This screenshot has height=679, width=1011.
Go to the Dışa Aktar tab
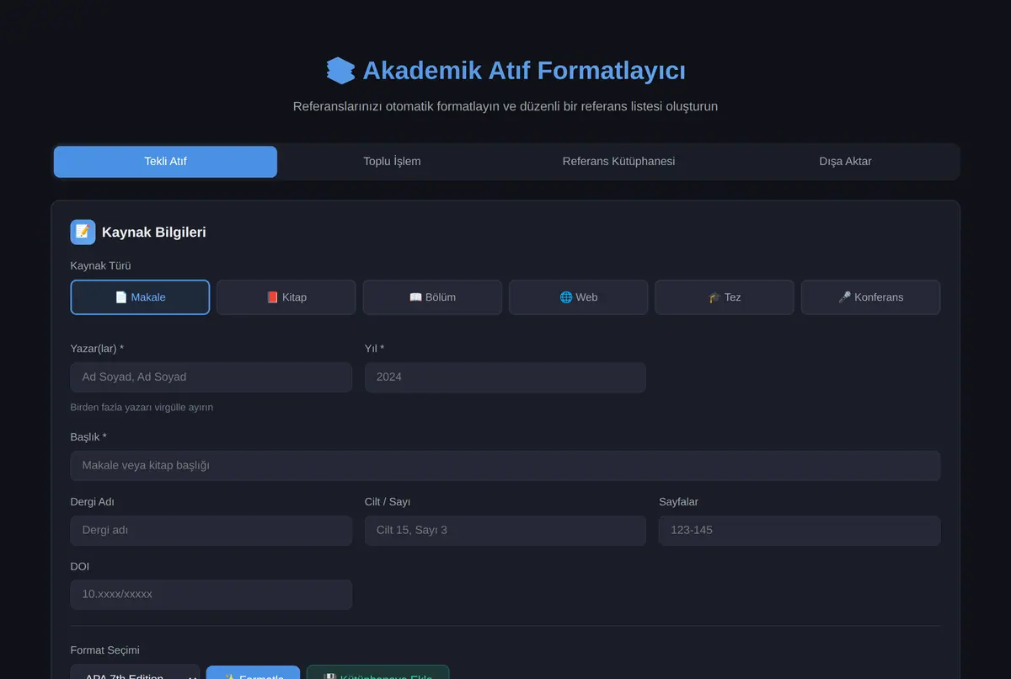845,162
